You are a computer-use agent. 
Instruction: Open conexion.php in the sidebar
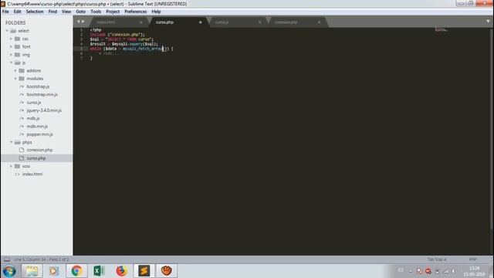click(x=39, y=150)
